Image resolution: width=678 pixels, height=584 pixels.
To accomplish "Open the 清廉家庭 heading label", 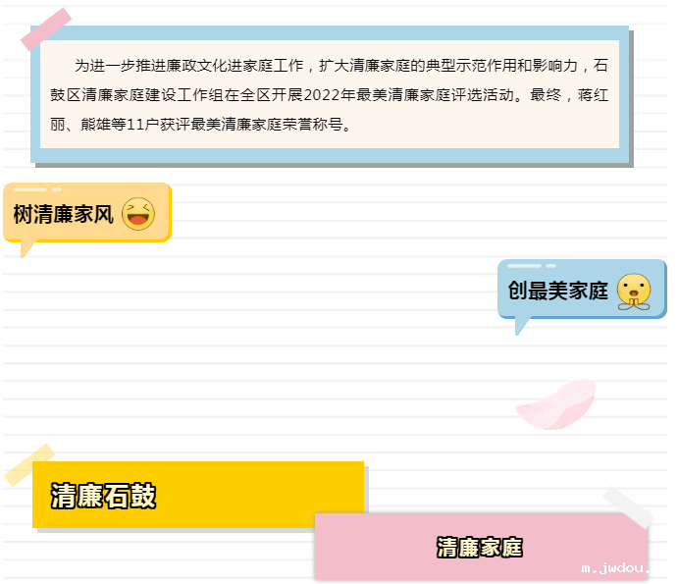I will [479, 548].
